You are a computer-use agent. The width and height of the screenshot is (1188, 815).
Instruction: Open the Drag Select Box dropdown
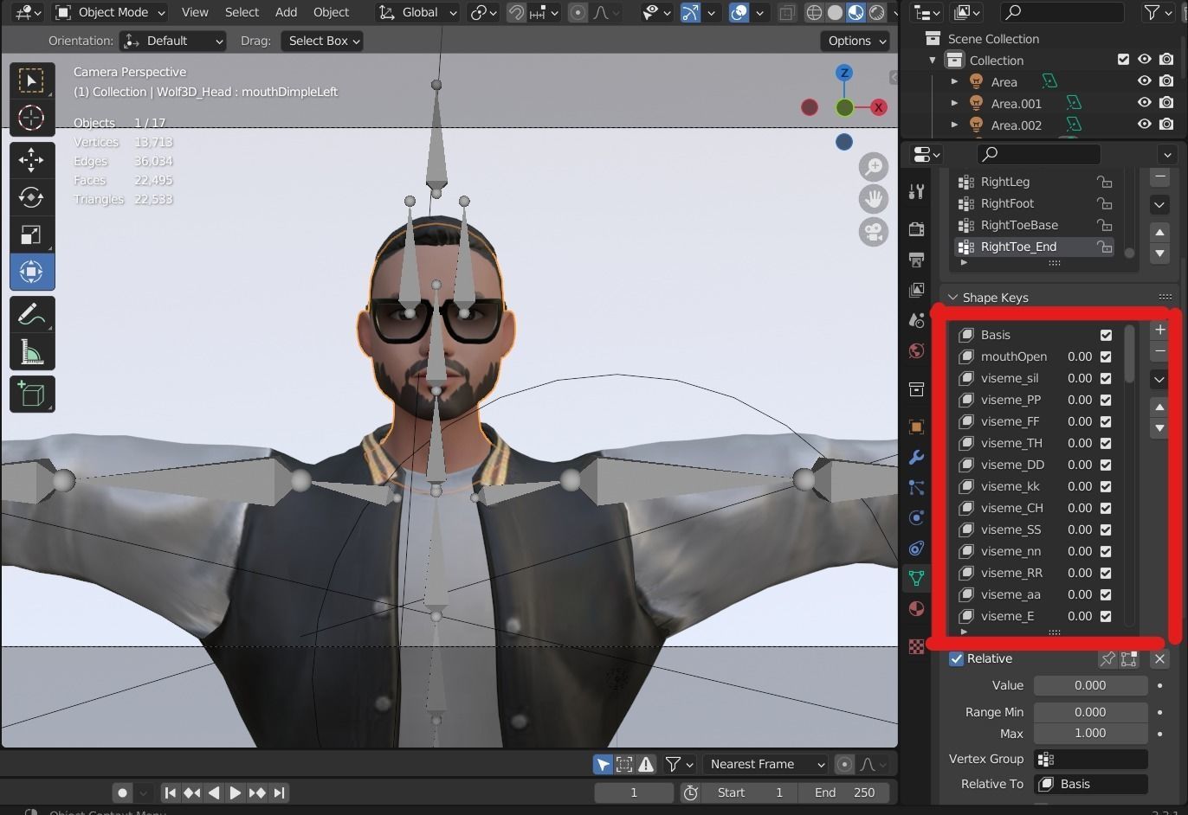pyautogui.click(x=321, y=41)
